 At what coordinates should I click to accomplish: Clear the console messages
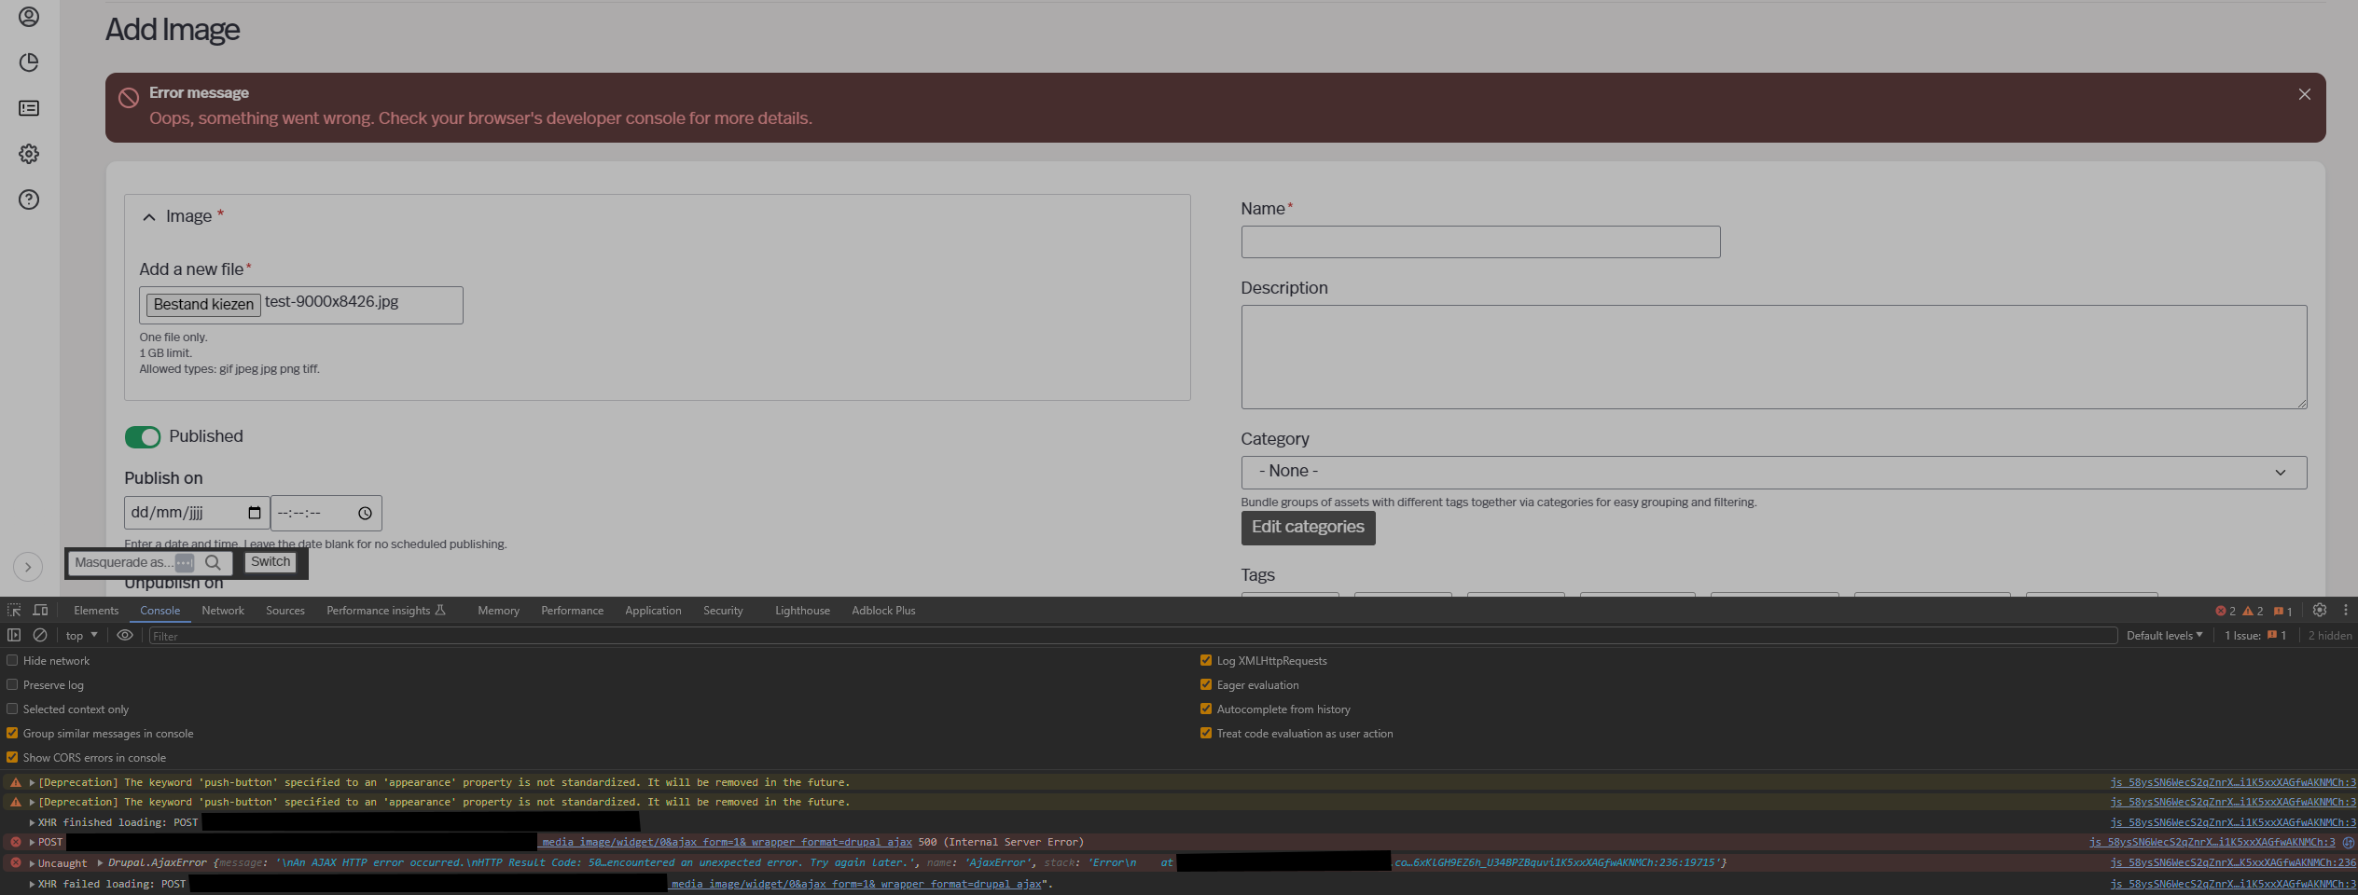pos(40,635)
